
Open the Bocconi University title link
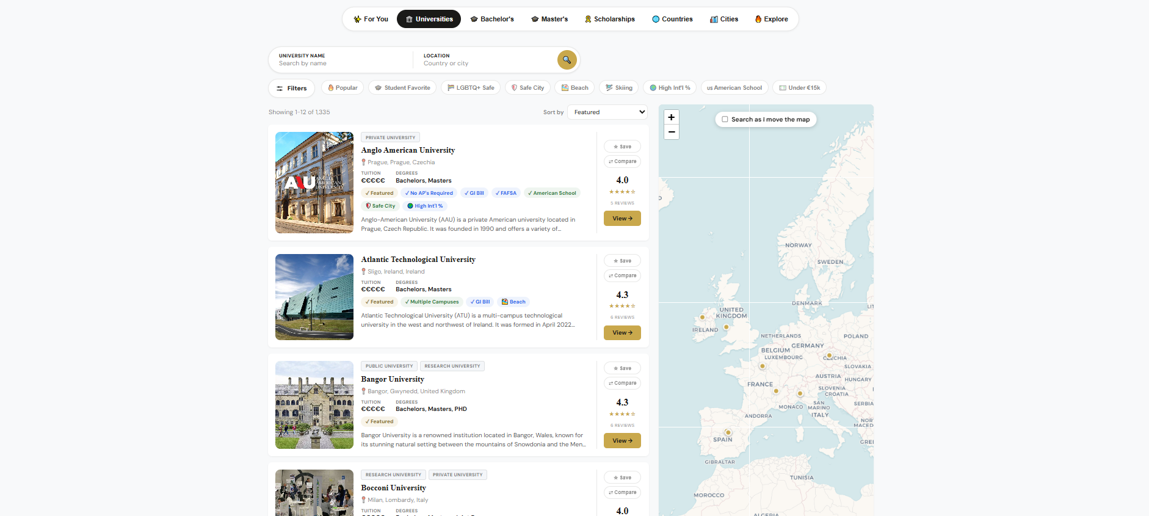393,488
